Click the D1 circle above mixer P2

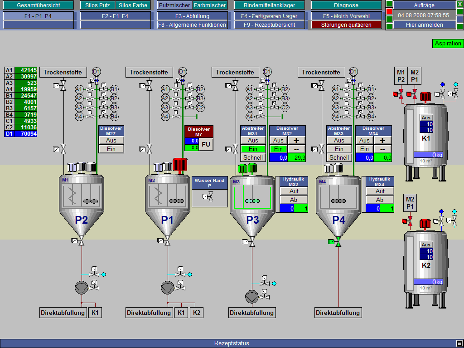[96, 72]
